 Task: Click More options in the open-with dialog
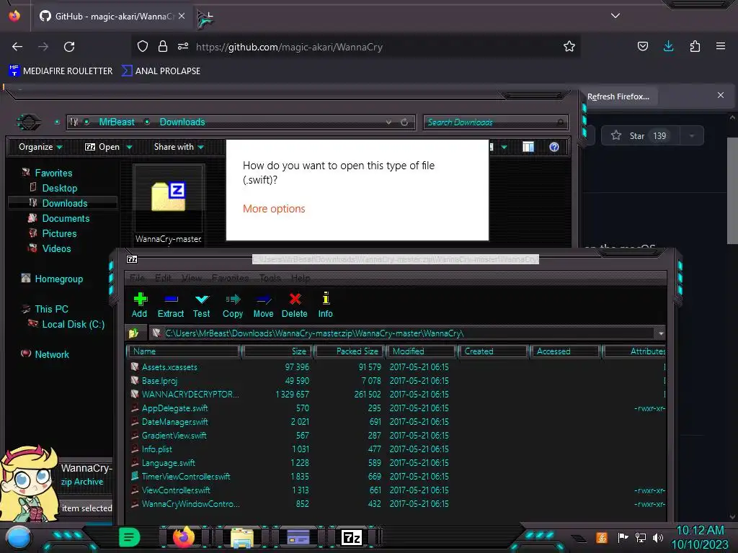tap(274, 209)
